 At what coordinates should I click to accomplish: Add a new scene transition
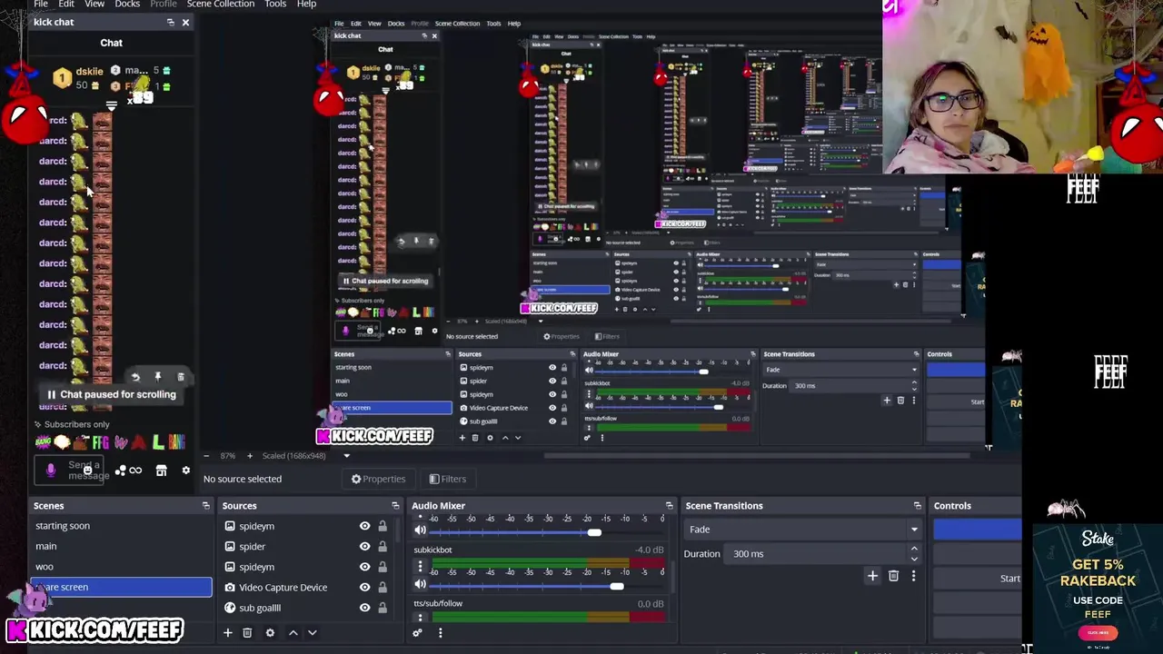click(x=872, y=576)
